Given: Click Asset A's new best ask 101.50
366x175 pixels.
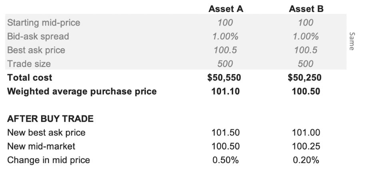Looking at the screenshot, I should (226, 133).
